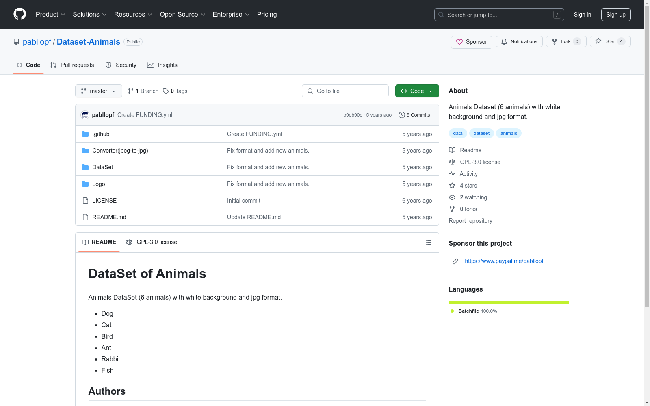Switch to the Insights tab

point(162,65)
